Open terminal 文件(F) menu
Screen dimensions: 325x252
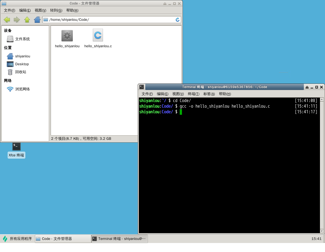click(x=147, y=94)
